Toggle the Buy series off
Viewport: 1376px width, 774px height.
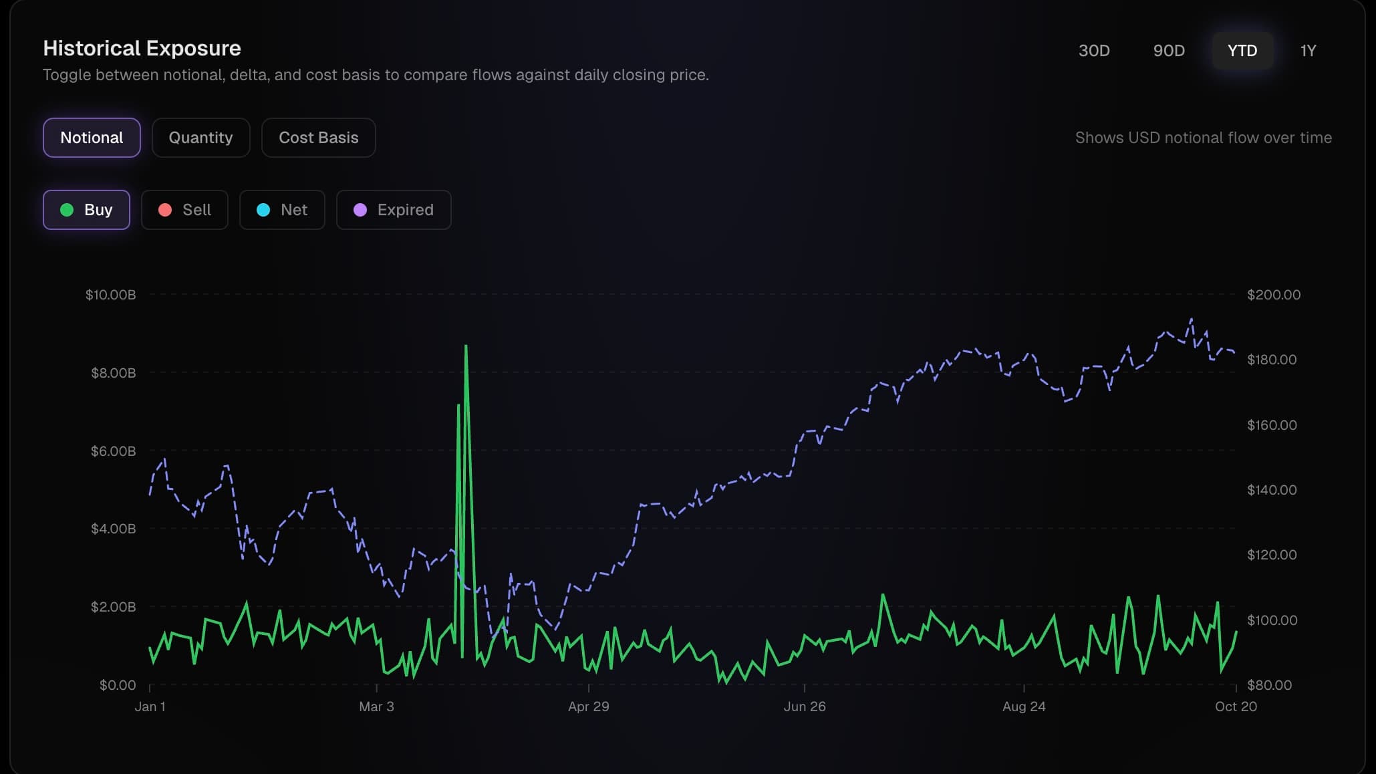86,210
